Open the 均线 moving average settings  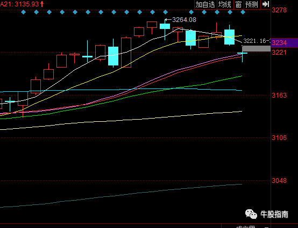click(225, 4)
